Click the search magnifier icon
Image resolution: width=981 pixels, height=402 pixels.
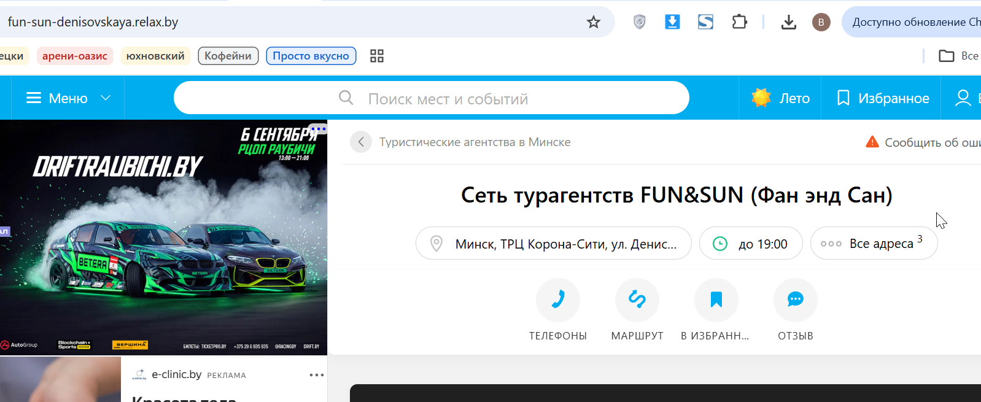(x=346, y=98)
